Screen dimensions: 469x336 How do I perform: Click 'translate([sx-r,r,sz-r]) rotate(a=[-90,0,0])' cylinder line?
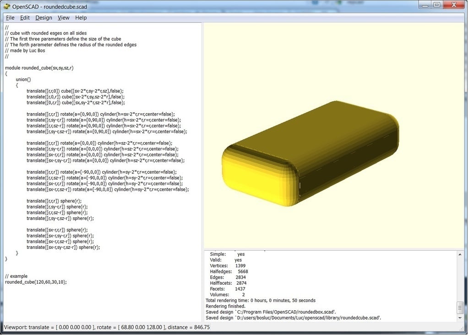108,189
